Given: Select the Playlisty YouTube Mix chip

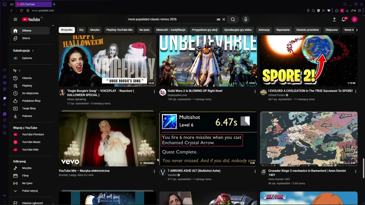Looking at the screenshot, I should 119,30.
